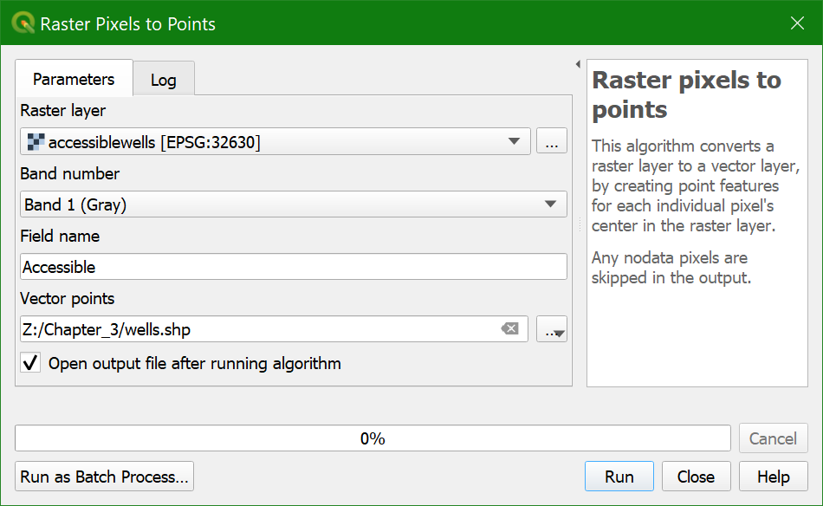Collapse the help panel with arrow

point(578,64)
